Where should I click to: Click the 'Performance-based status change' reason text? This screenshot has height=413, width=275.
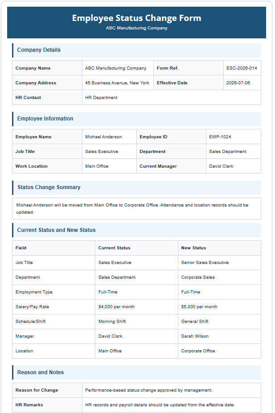point(149,390)
